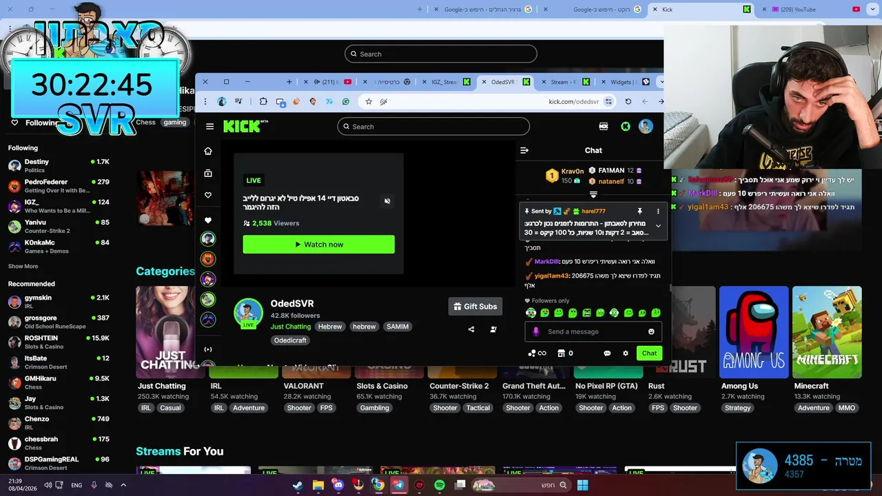The image size is (882, 496).
Task: Open PedroFederer channel in Following list
Action: click(x=59, y=186)
